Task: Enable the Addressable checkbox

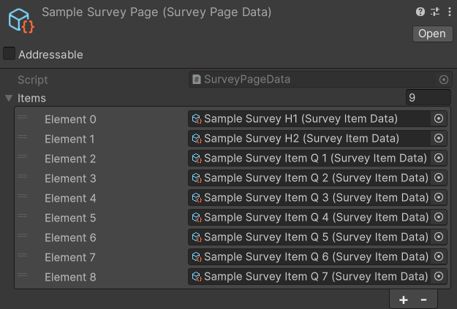Action: [9, 53]
